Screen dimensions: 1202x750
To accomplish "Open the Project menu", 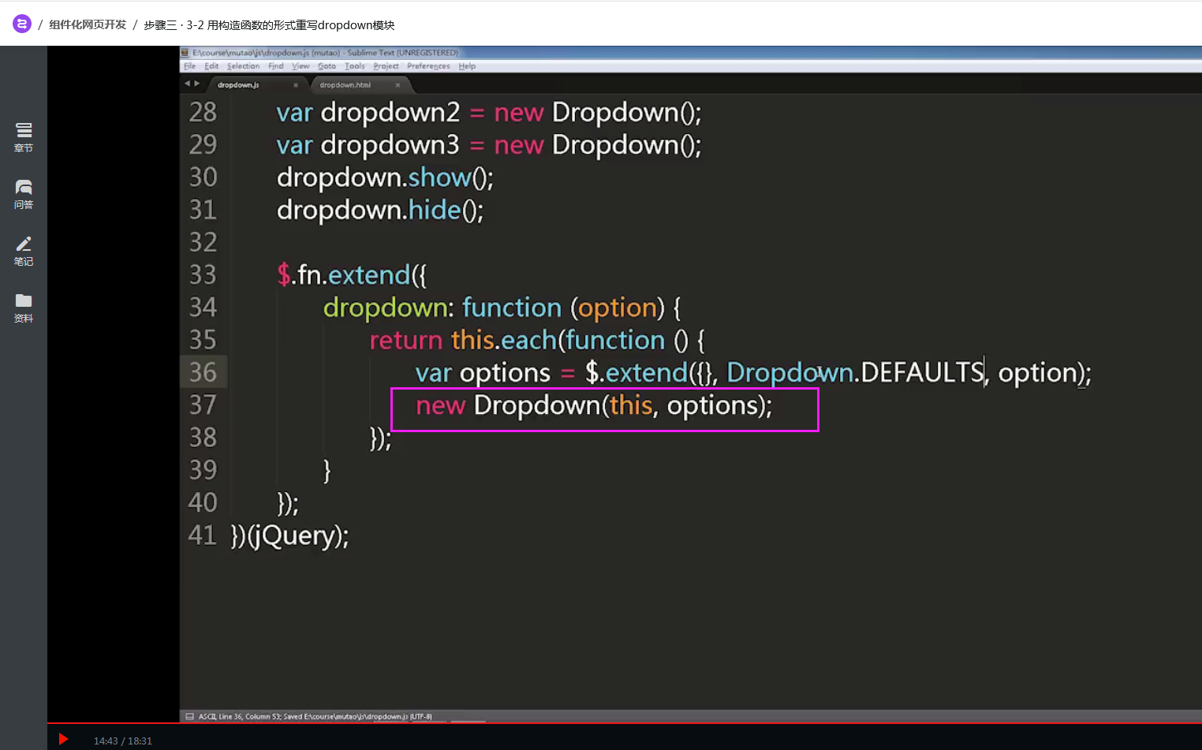I will click(386, 66).
